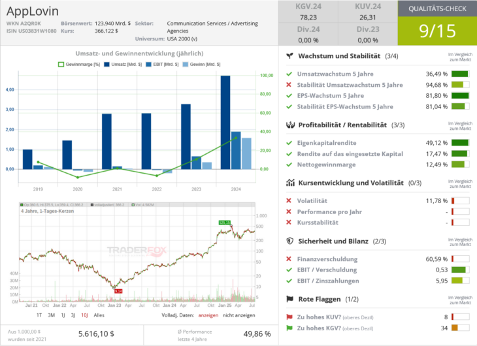Click the Communication Services / Advertising sector text
Screen dimensions: 477x346
212,27
